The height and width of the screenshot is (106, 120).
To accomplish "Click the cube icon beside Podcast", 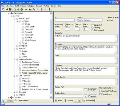I will 23,32.
